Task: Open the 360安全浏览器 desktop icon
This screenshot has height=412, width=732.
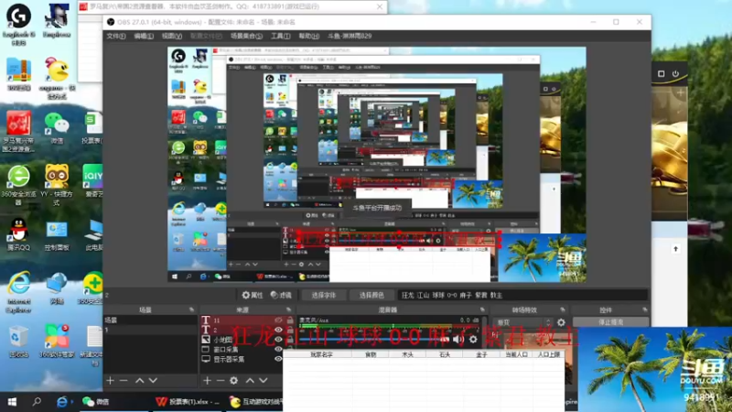Action: click(x=18, y=185)
